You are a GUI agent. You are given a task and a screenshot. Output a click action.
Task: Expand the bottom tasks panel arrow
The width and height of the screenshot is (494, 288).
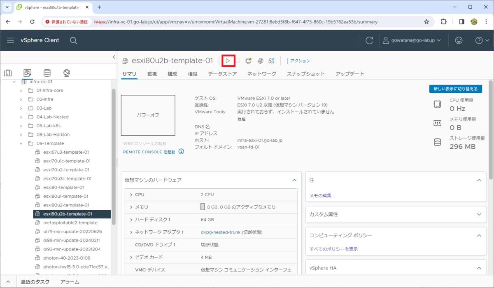tap(8, 282)
